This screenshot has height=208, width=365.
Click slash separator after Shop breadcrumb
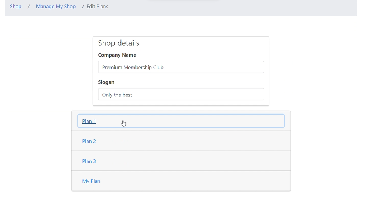point(28,7)
